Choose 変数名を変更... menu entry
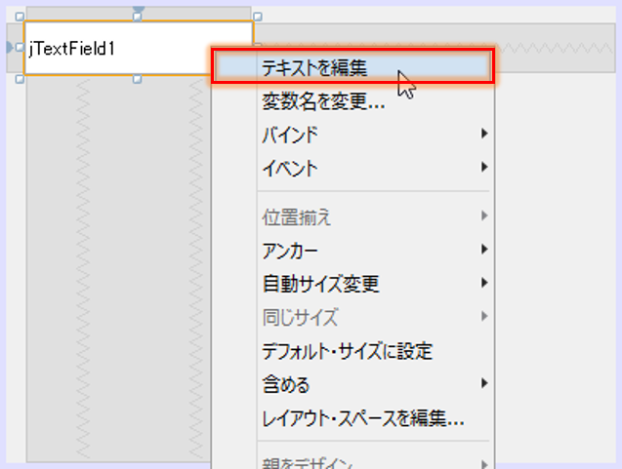Viewport: 622px width, 469px height. point(322,101)
